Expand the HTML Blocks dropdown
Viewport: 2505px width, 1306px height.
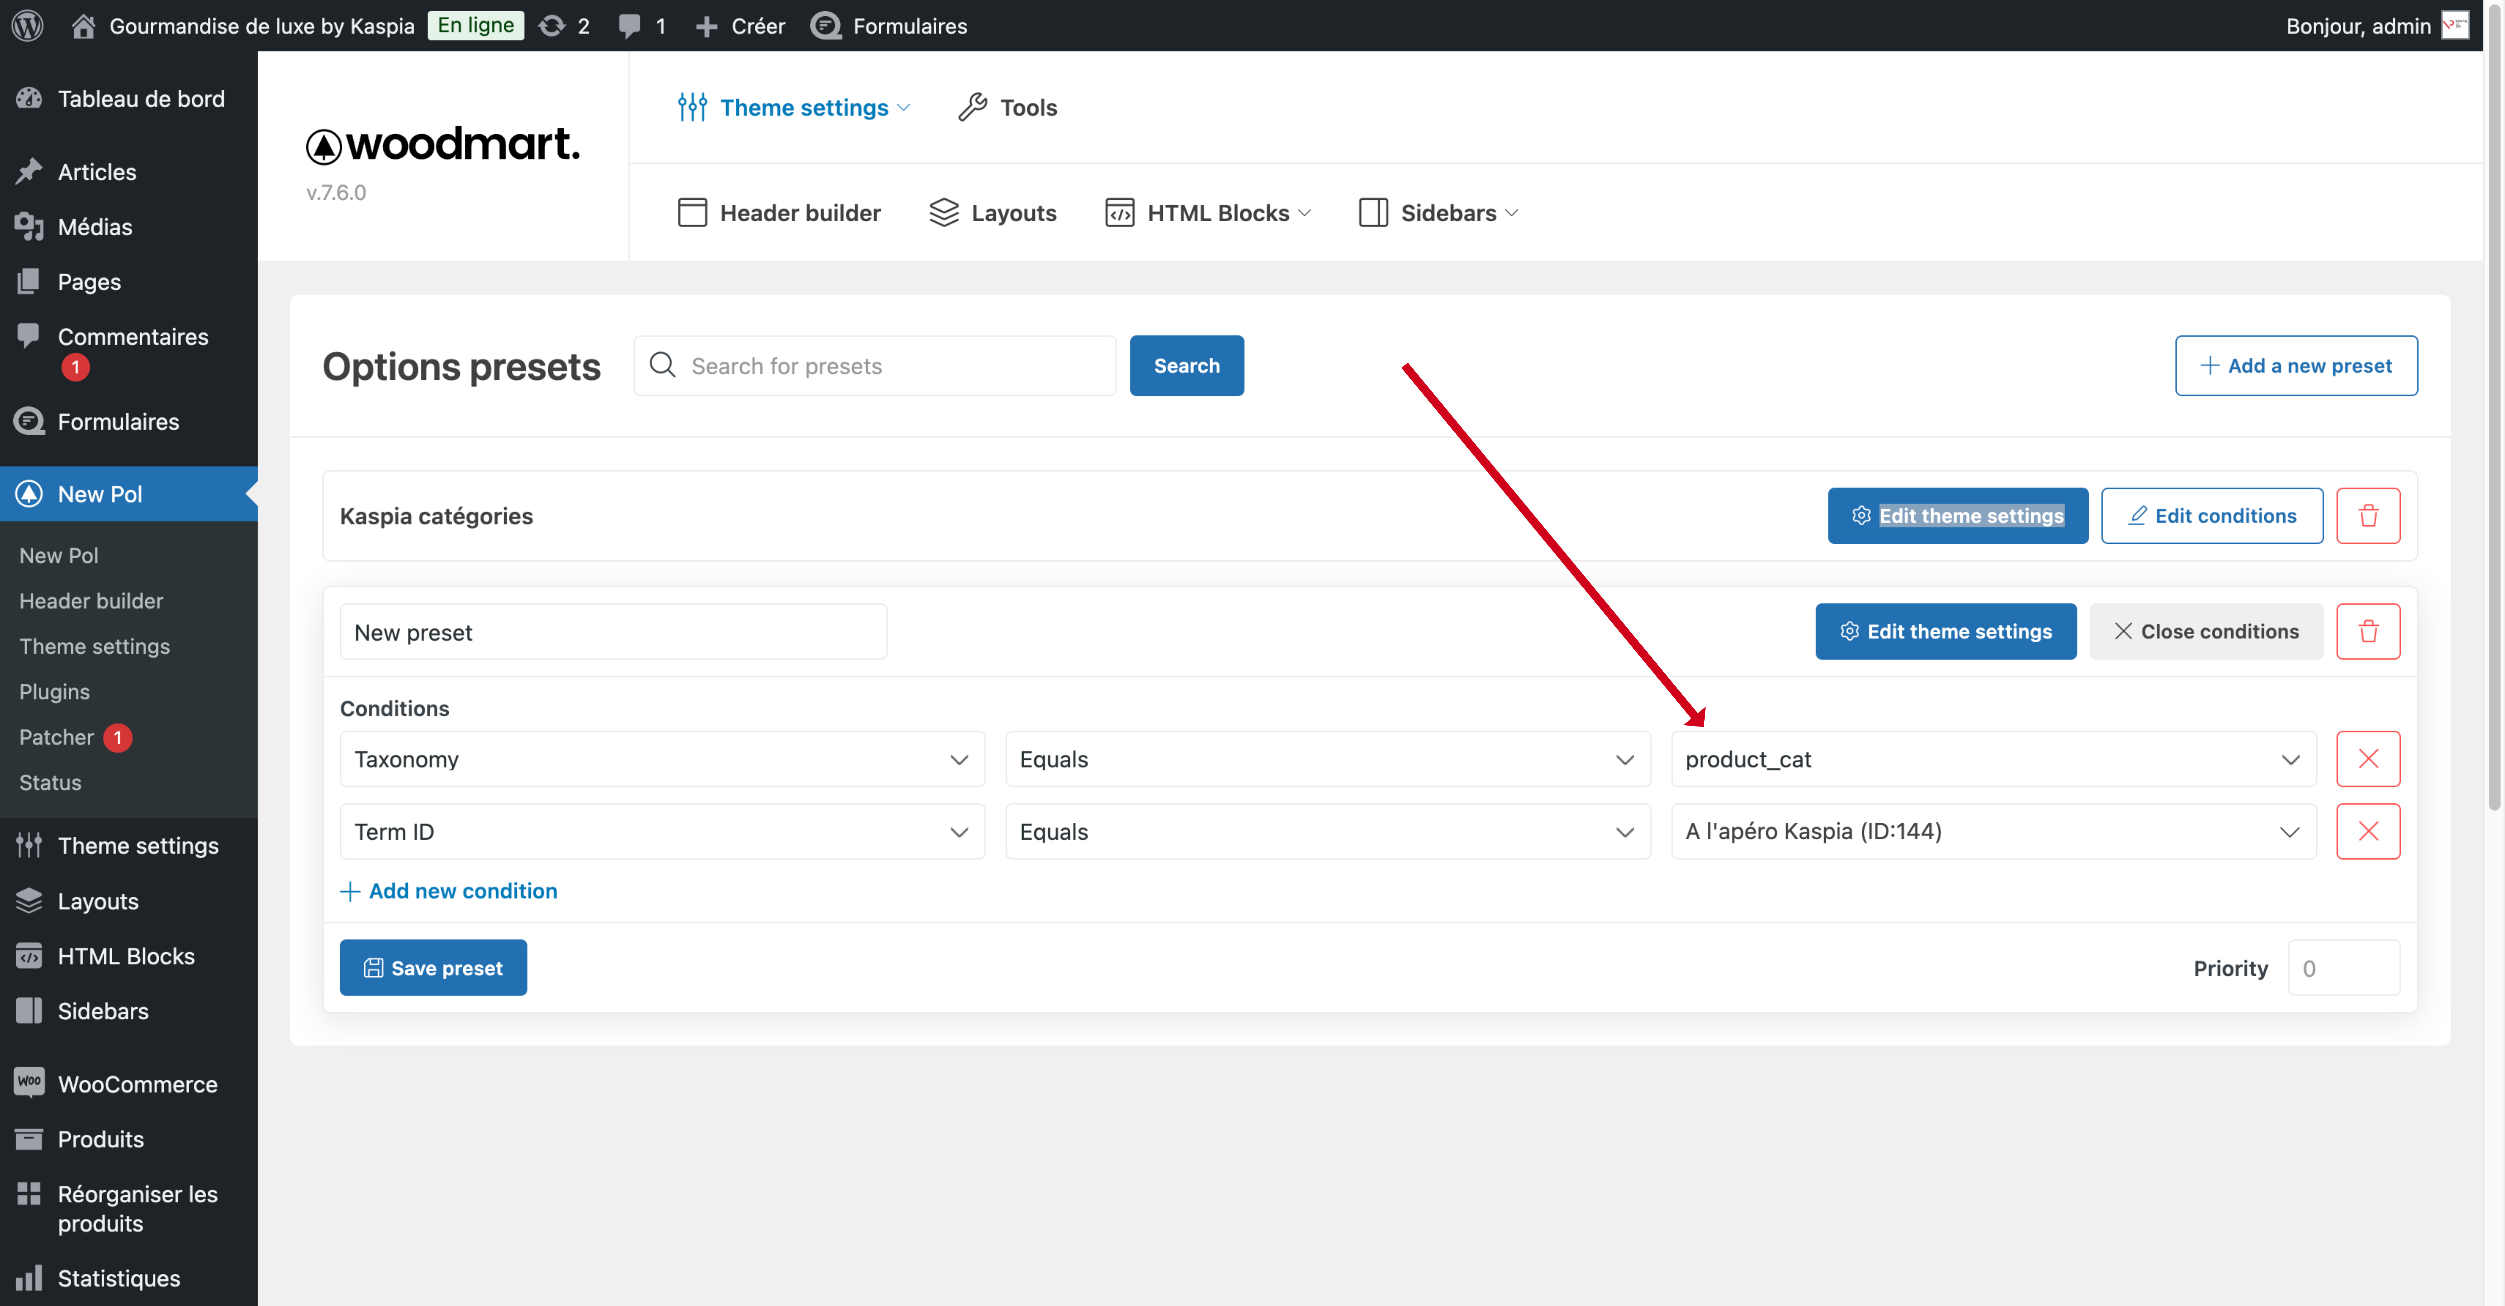tap(1209, 213)
